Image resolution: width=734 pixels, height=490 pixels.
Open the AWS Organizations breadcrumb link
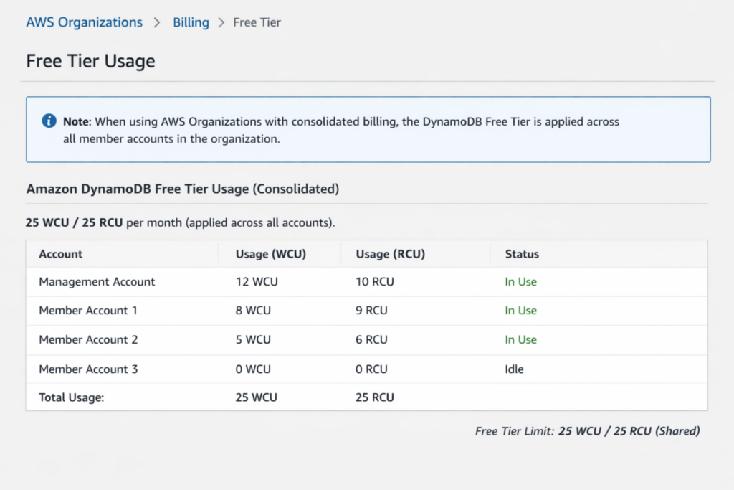[84, 22]
